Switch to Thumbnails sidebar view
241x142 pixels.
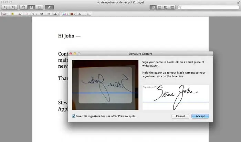tap(159, 7)
